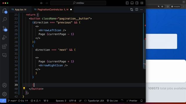186x104 pixels.
Task: Open the chat panel icon in activity bar
Action: pos(5,55)
